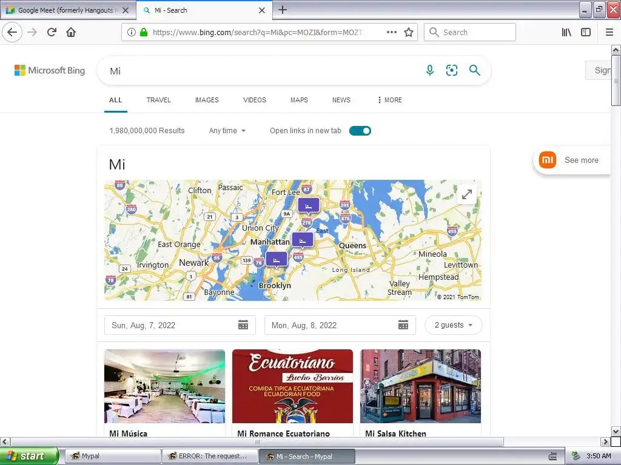Viewport: 621px width, 465px height.
Task: Click Bing's magnifier search button
Action: [474, 70]
